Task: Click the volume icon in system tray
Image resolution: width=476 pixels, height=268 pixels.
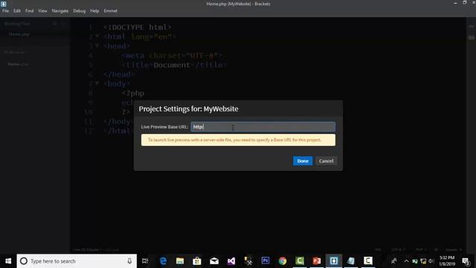Action: coord(431,261)
